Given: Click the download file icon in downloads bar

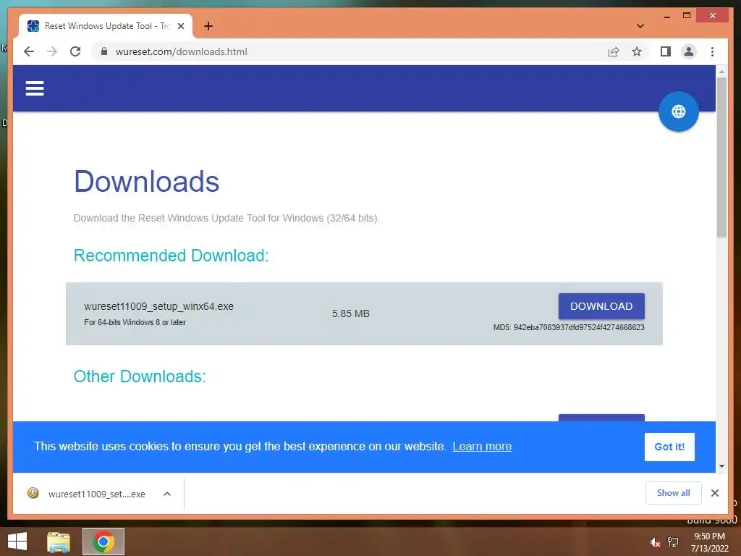Looking at the screenshot, I should pyautogui.click(x=33, y=493).
